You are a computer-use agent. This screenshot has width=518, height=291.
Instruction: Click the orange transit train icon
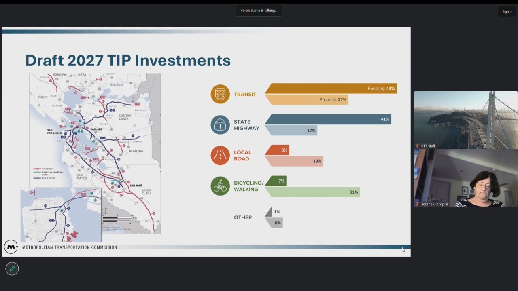pyautogui.click(x=220, y=94)
